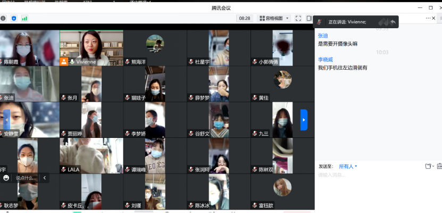Click the file folder icon in chat

point(428,166)
